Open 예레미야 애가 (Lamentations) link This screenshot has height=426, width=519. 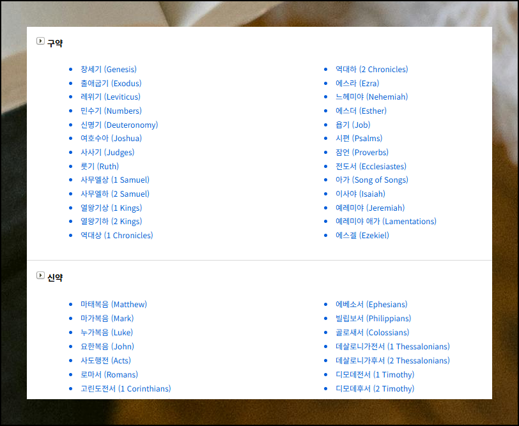click(x=386, y=221)
